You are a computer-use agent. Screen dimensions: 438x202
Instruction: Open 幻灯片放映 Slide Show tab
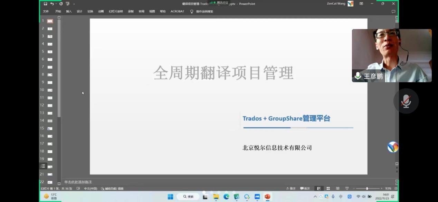point(116,11)
